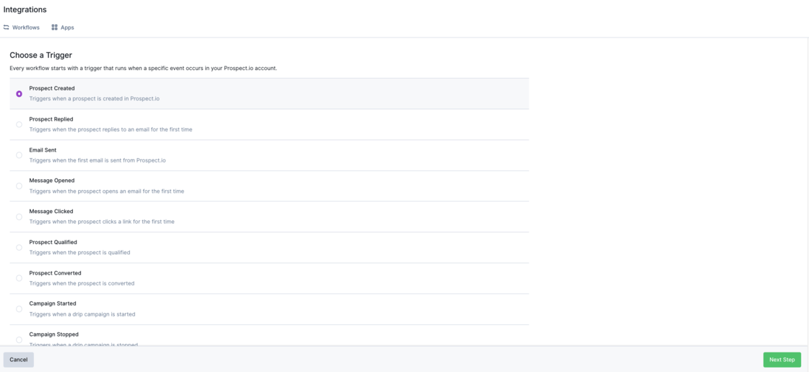Click the Cancel button
Viewport: 809px width, 372px height.
[19, 360]
